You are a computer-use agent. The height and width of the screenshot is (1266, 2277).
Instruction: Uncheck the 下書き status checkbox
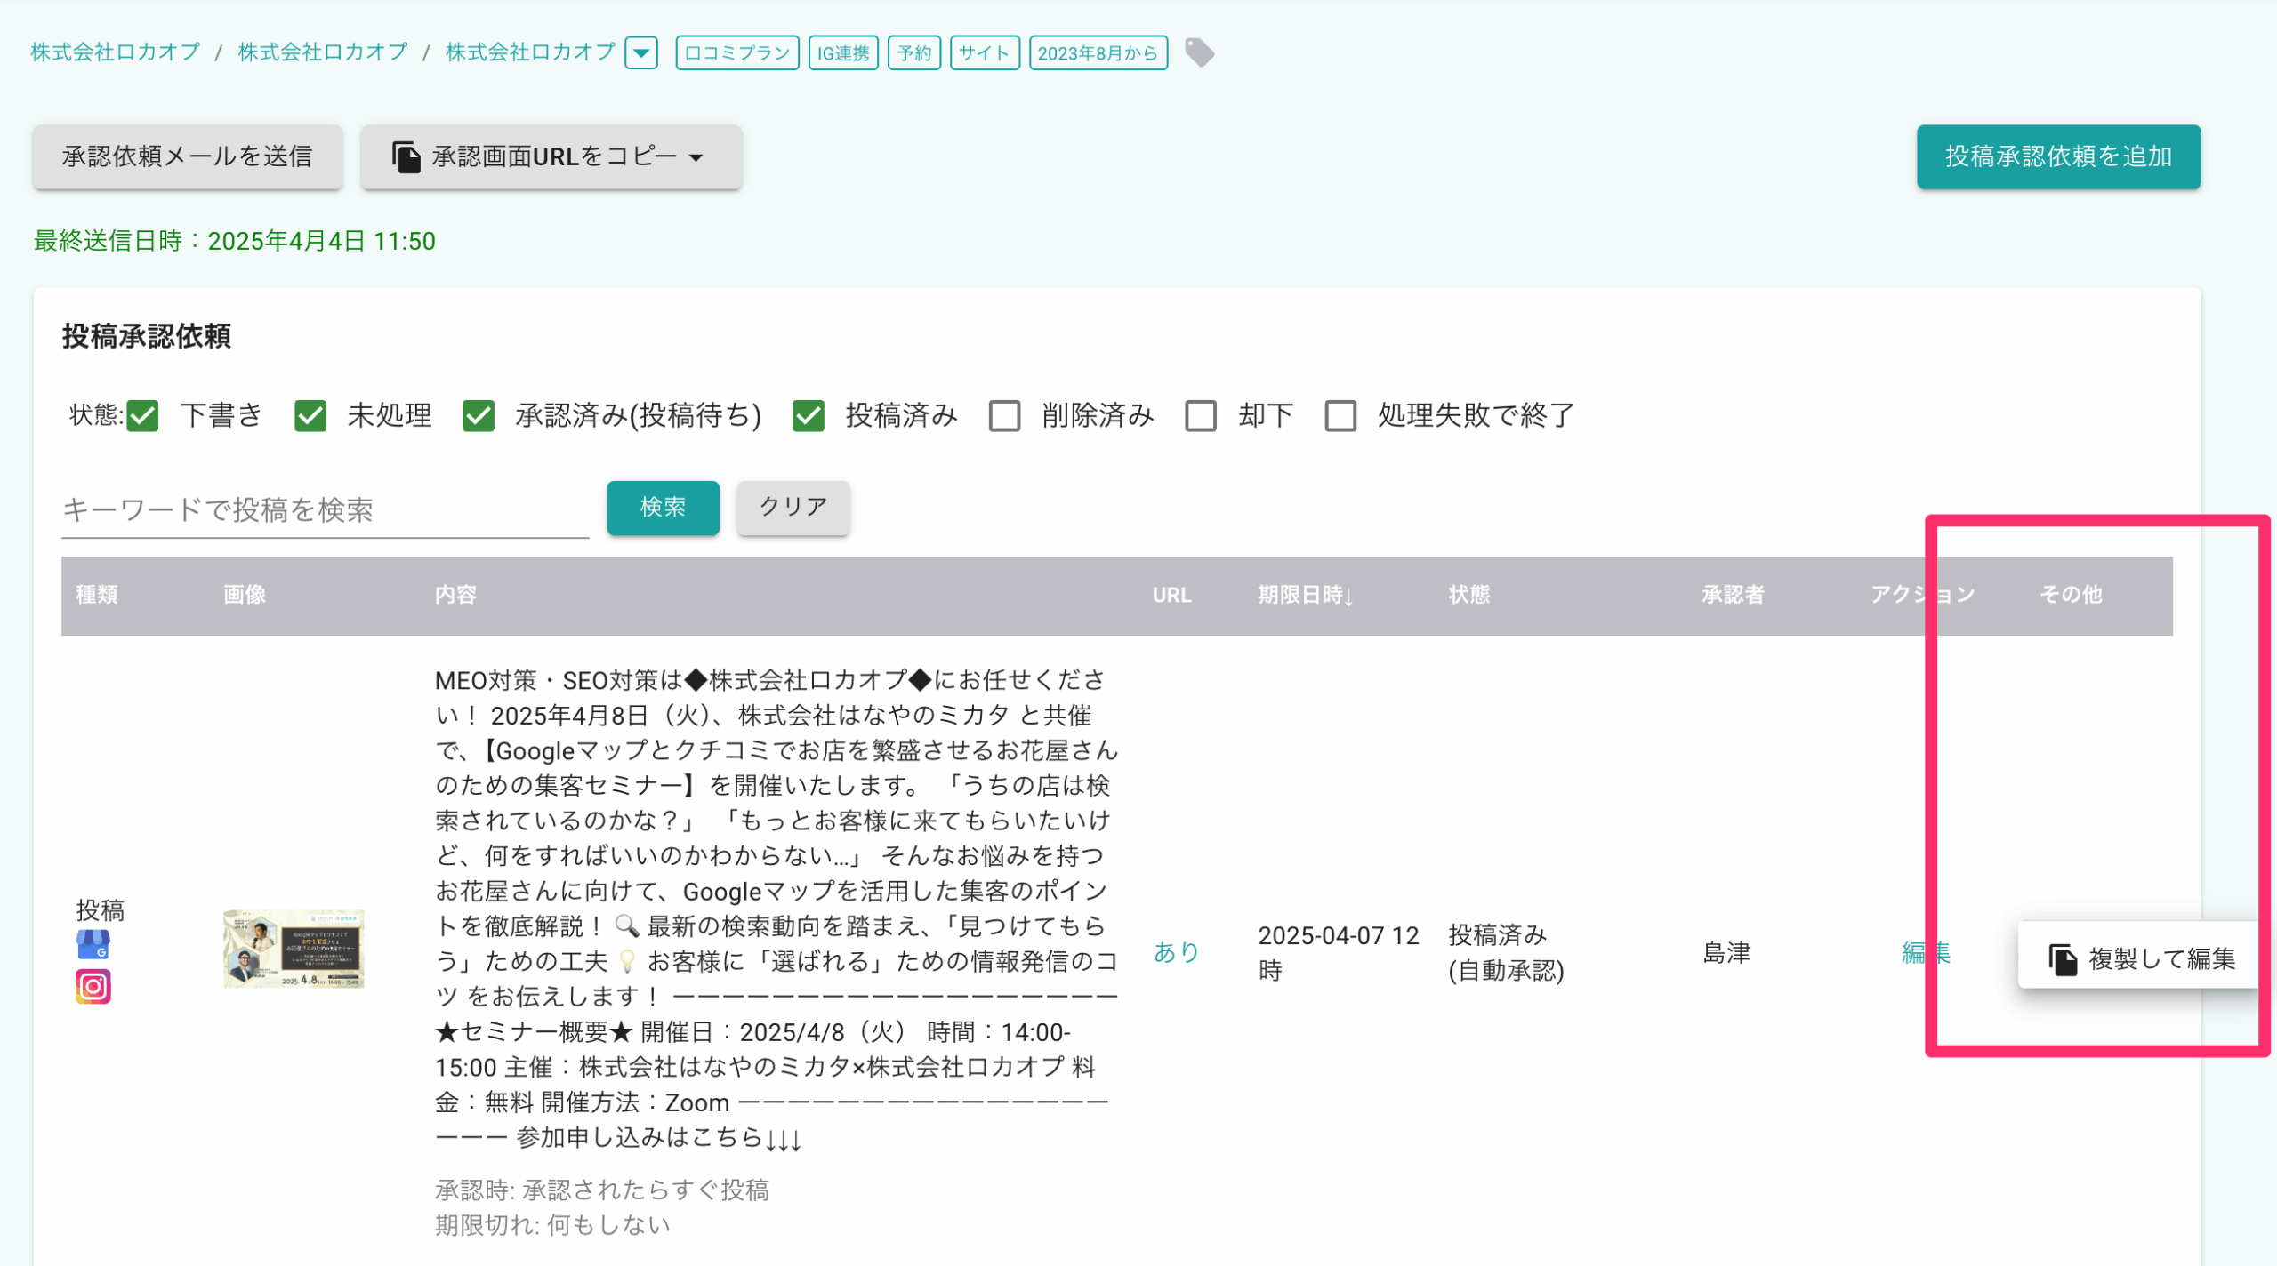(142, 415)
